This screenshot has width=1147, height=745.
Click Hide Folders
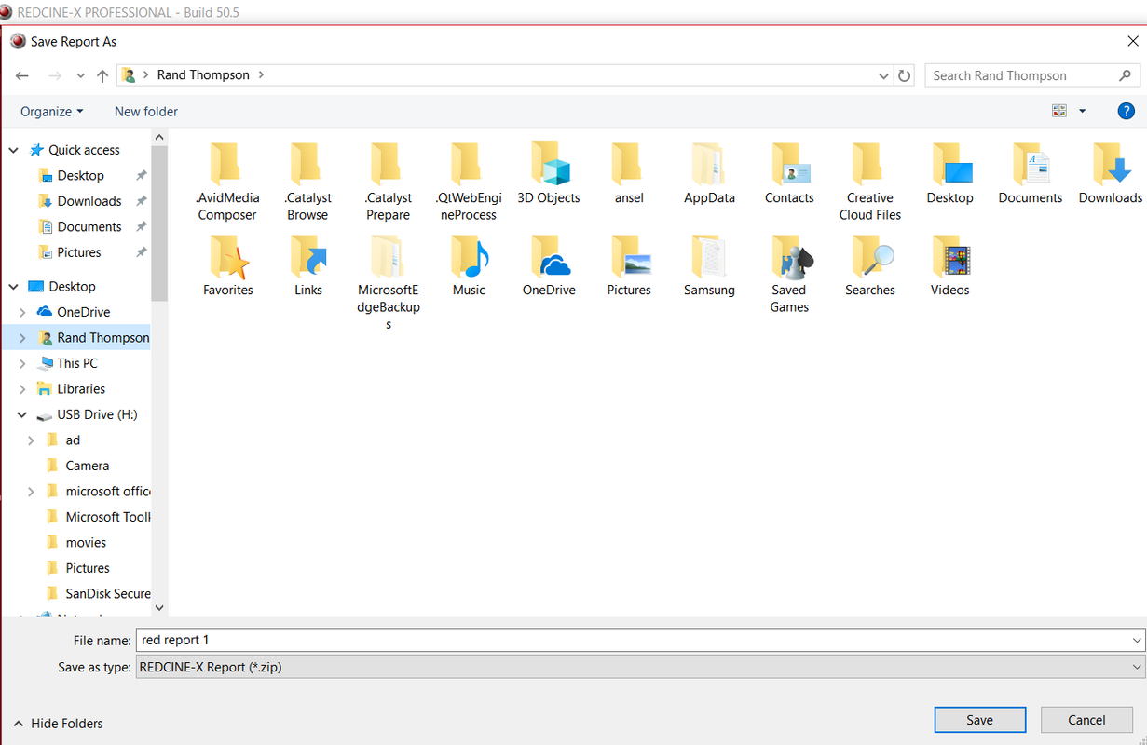[x=57, y=724]
